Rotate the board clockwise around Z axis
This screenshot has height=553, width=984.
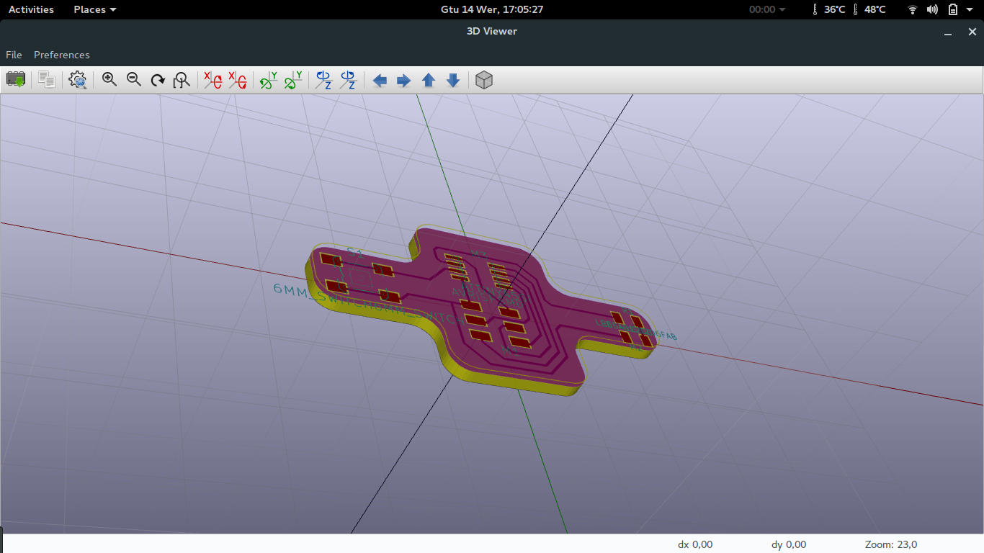coord(322,80)
